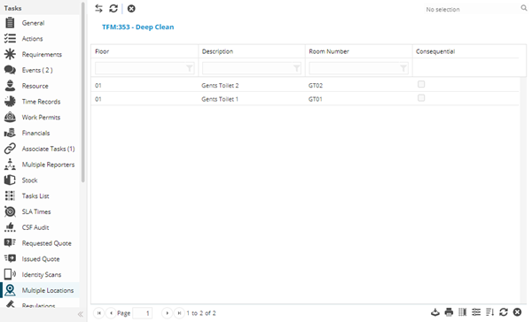Tick Consequential checkbox for Gents Toilet 1
The width and height of the screenshot is (532, 322).
pyautogui.click(x=421, y=98)
